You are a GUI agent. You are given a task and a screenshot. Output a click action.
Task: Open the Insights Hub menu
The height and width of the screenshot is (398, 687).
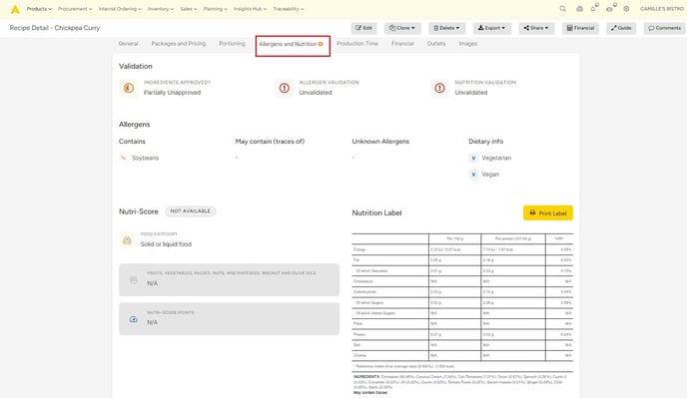[x=251, y=9]
